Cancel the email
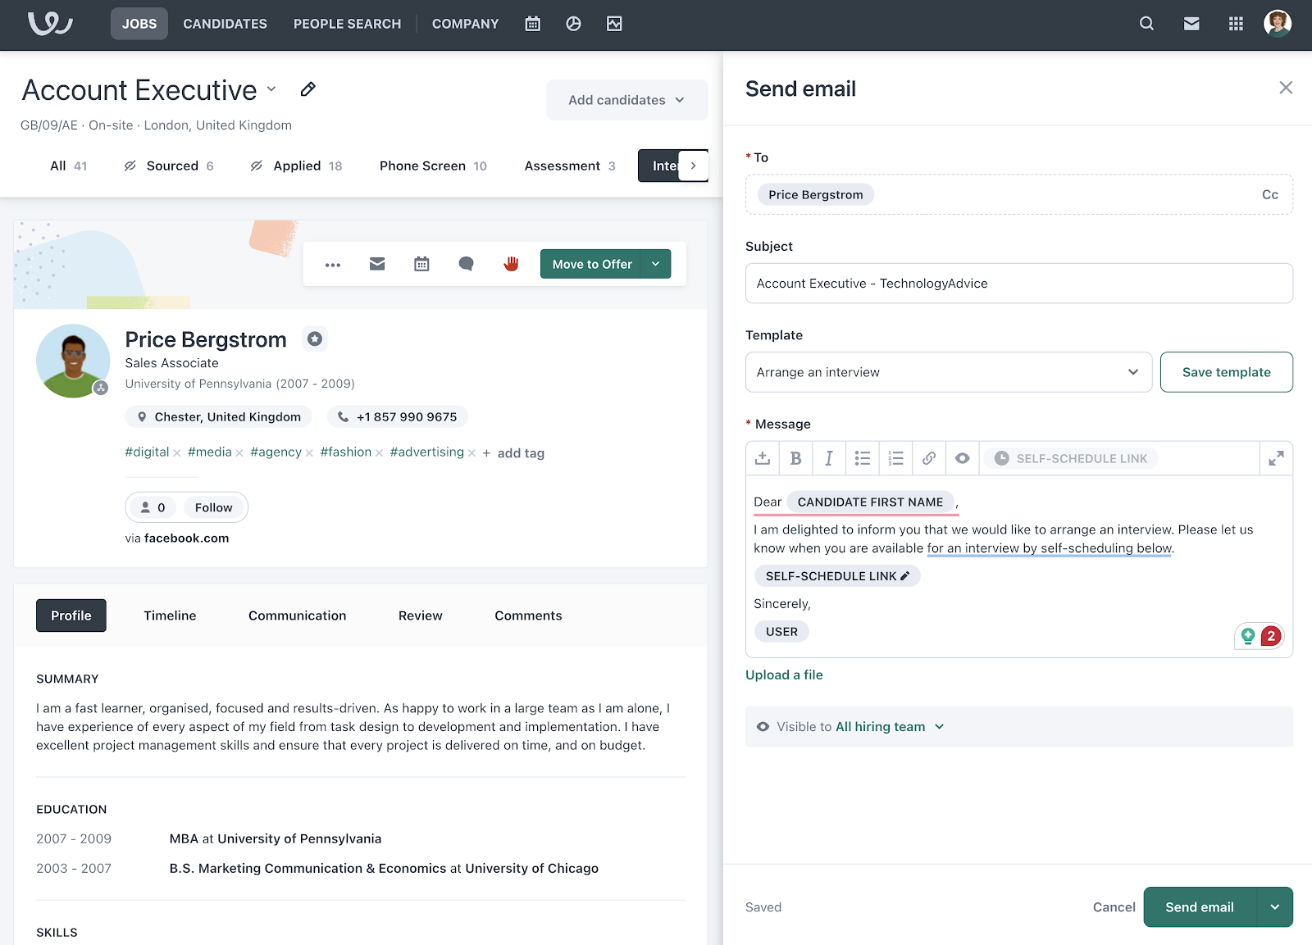 [x=1114, y=907]
